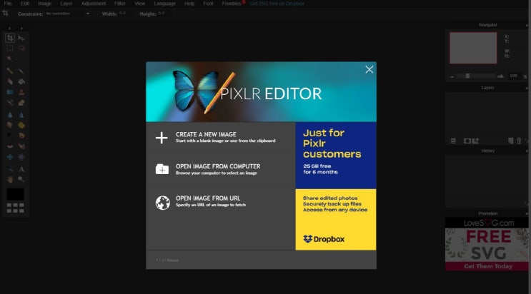Select the Color replace tool

click(x=10, y=103)
